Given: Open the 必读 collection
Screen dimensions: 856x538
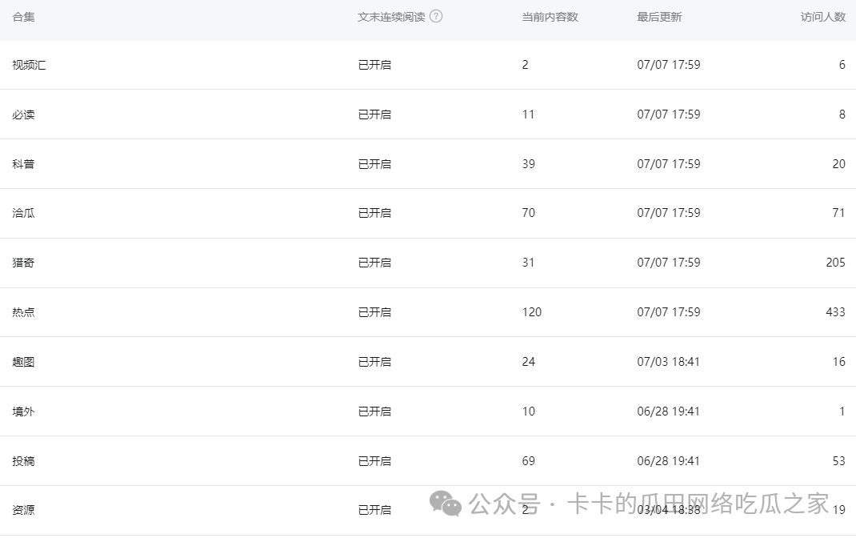Looking at the screenshot, I should click(x=23, y=114).
